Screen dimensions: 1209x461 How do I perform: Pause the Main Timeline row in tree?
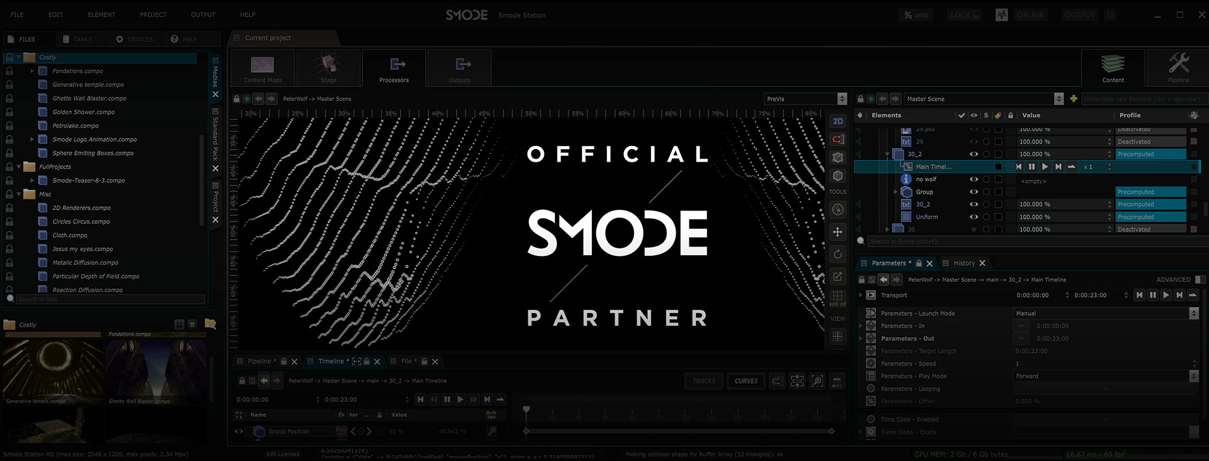point(1031,167)
